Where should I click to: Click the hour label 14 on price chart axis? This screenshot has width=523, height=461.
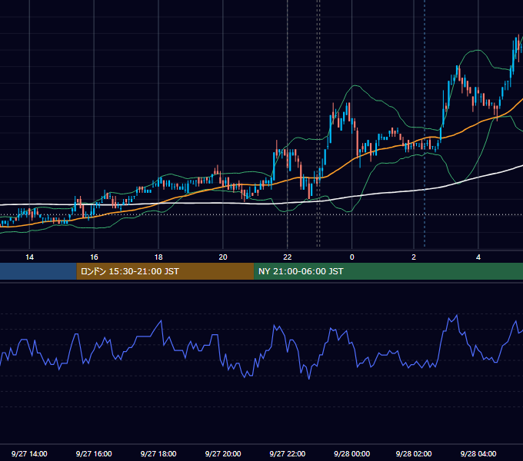[x=29, y=257]
